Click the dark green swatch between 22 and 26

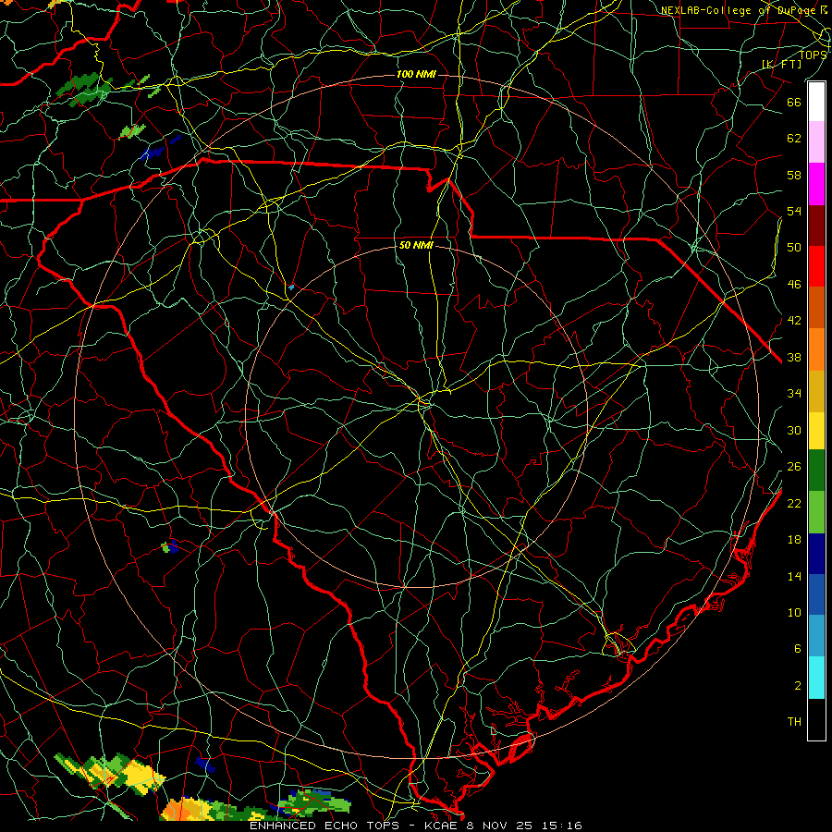tap(816, 471)
